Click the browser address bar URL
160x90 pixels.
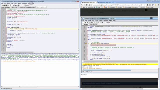pos(117,5)
